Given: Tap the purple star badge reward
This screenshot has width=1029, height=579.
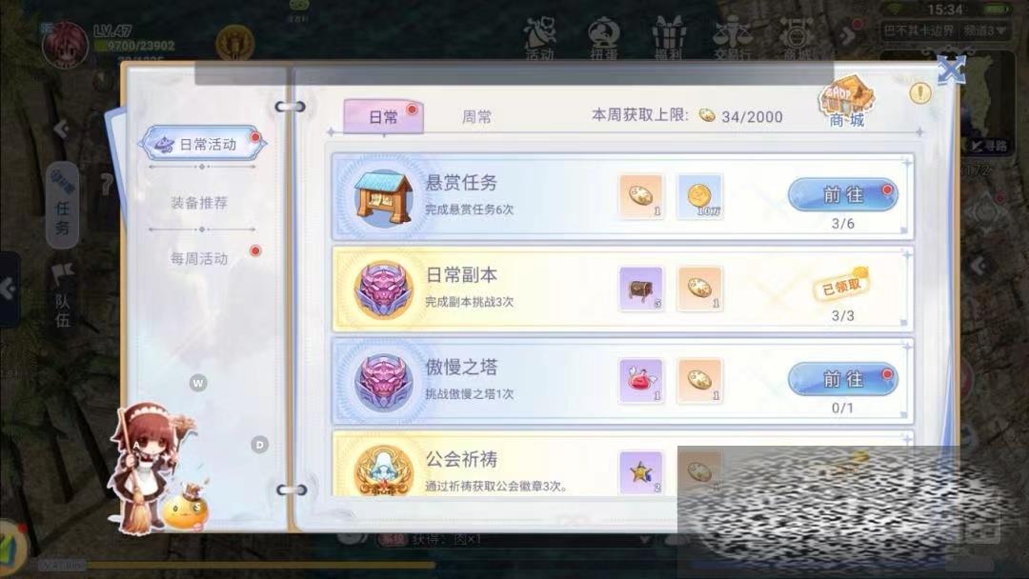Looking at the screenshot, I should pyautogui.click(x=641, y=472).
